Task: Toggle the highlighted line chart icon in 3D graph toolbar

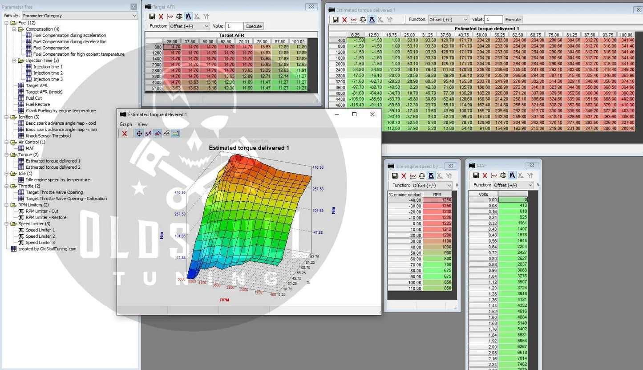Action: pos(158,134)
